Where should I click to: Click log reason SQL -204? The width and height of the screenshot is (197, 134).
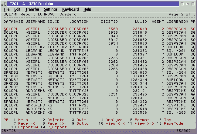[176, 72]
